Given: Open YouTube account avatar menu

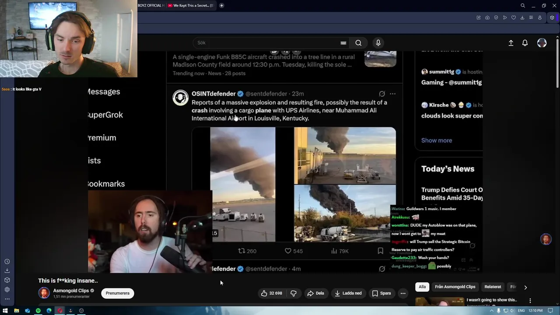Looking at the screenshot, I should click(542, 43).
